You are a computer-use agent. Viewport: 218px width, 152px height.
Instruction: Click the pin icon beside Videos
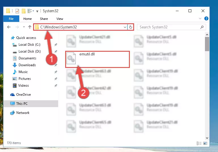(x=56, y=86)
